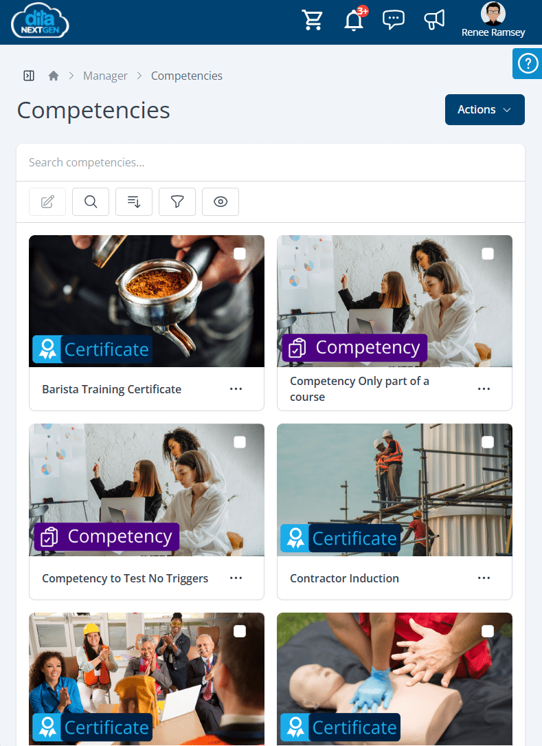
Task: Open the Renee Ramsey profile menu
Action: (493, 20)
